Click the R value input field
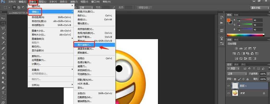270x104 pixels. (257, 20)
